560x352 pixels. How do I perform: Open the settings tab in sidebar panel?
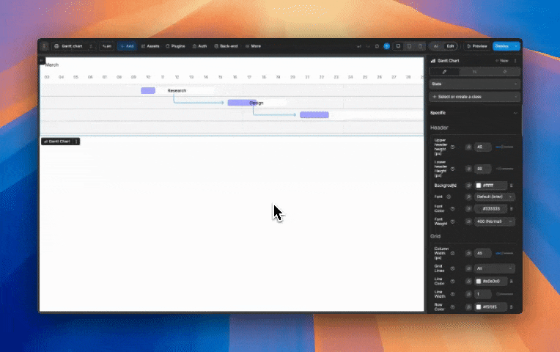coord(475,72)
